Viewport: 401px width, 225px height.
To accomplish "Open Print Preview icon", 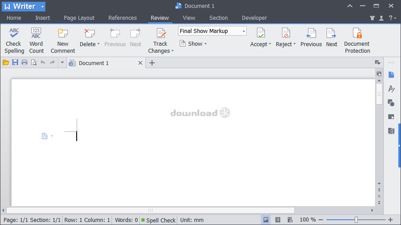I will coord(33,62).
